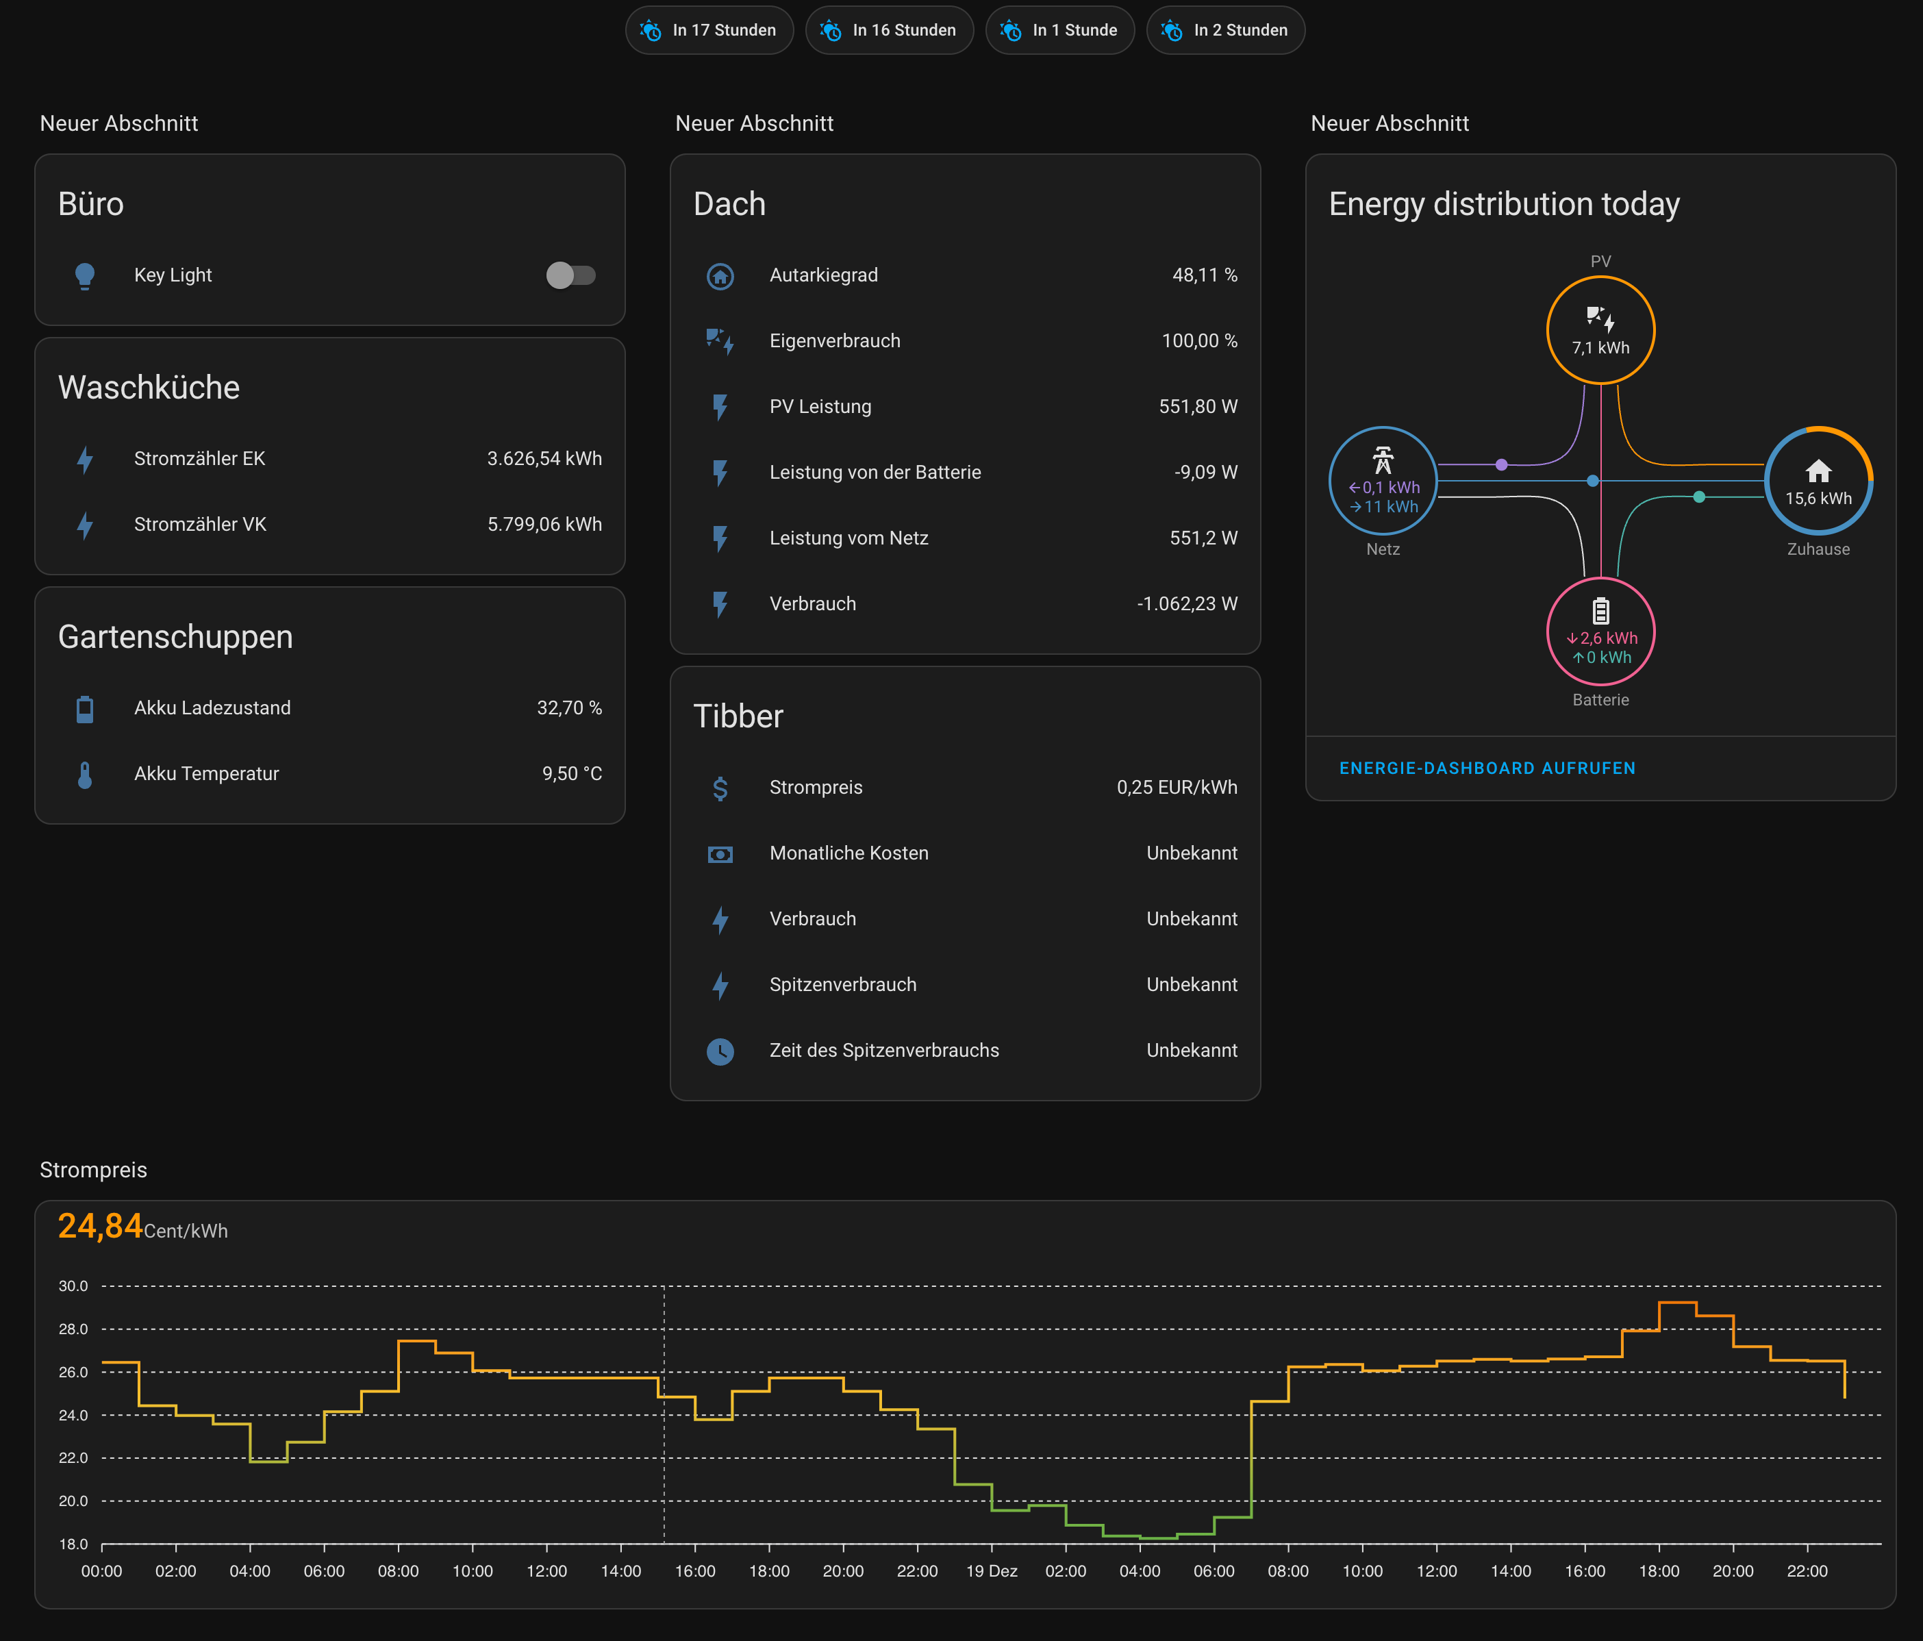Screen dimensions: 1923x1641
Task: Click the Akku Ladezustand battery icon
Action: pos(84,709)
